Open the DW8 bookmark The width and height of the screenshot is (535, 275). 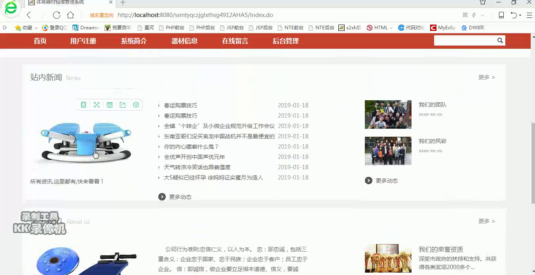(473, 28)
